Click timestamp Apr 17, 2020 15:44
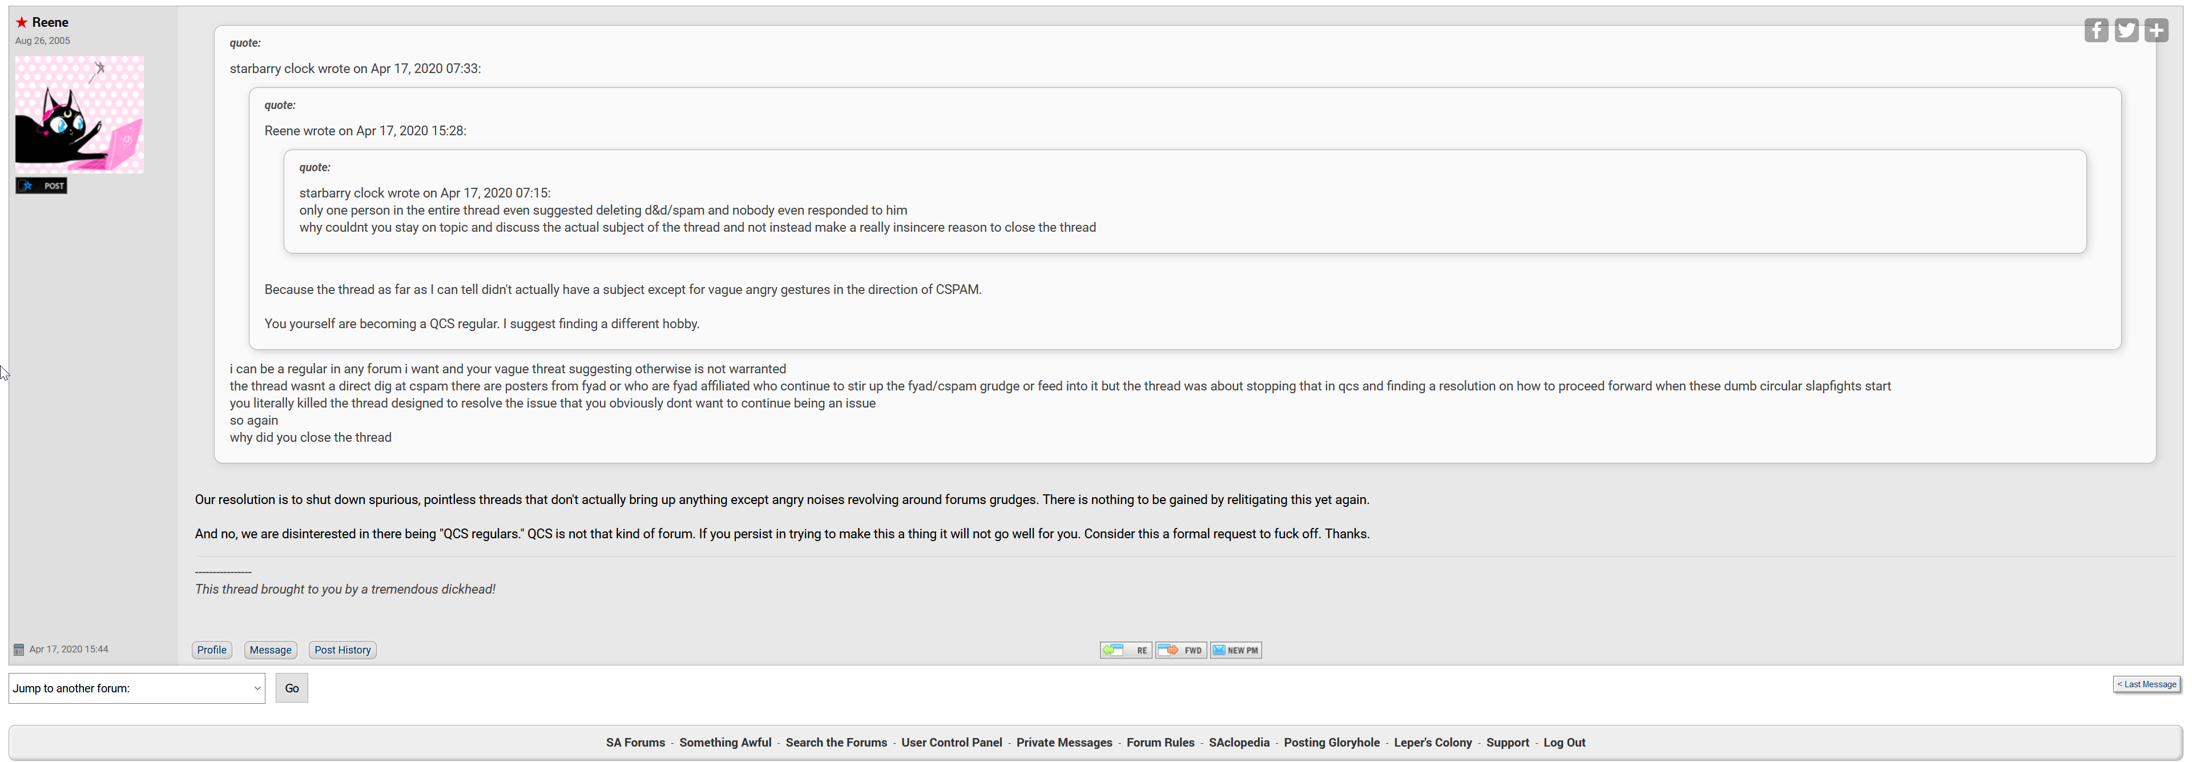Viewport: 2192px width, 762px height. [x=69, y=650]
